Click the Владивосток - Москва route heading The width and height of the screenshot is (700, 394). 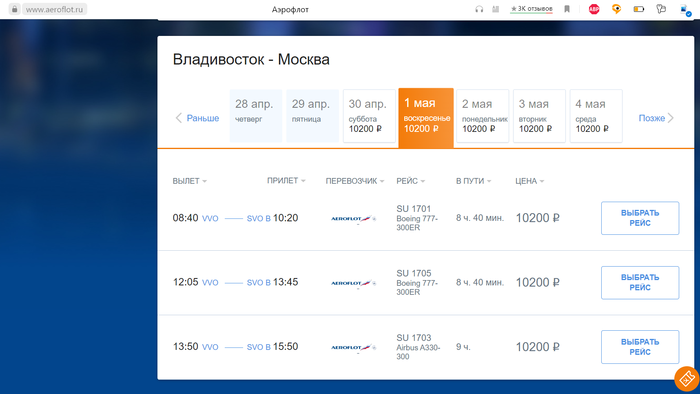click(x=251, y=60)
